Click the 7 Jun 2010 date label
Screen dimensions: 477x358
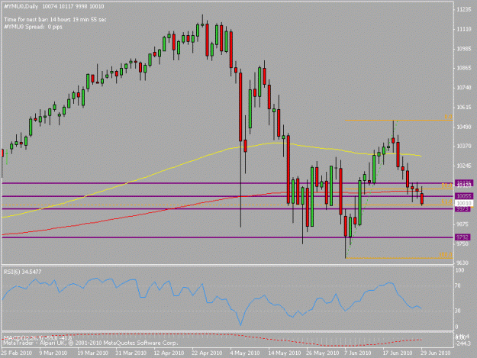pos(357,353)
